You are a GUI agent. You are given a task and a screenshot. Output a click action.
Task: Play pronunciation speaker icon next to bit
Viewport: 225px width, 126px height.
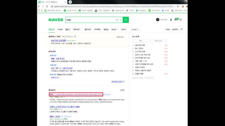click(60, 68)
